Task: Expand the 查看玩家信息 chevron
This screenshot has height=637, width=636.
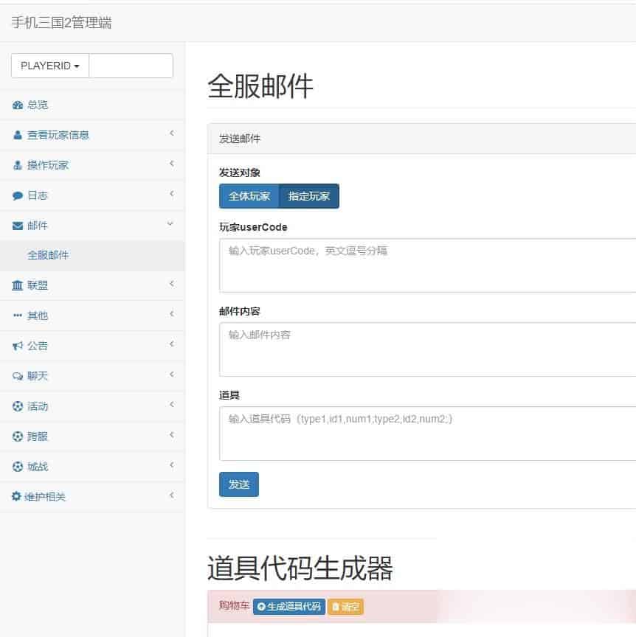Action: 172,133
